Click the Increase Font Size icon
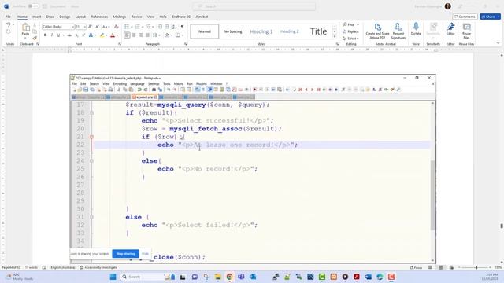Screen dimensions: 504x283 (x=91, y=27)
